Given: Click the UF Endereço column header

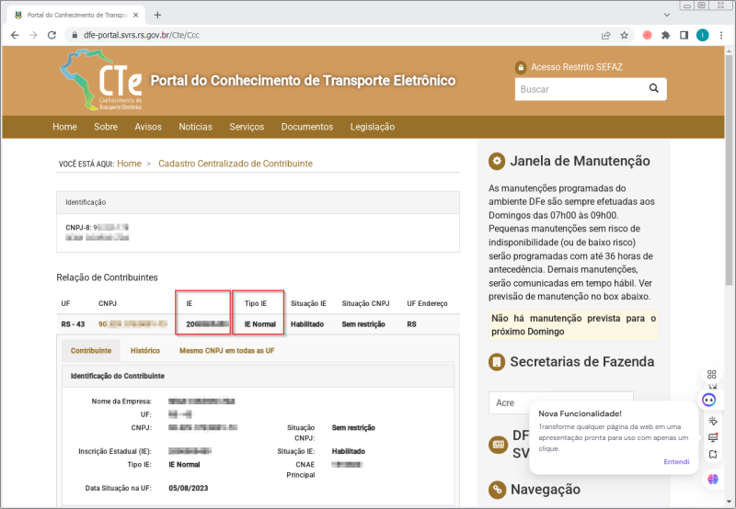Looking at the screenshot, I should click(x=427, y=303).
